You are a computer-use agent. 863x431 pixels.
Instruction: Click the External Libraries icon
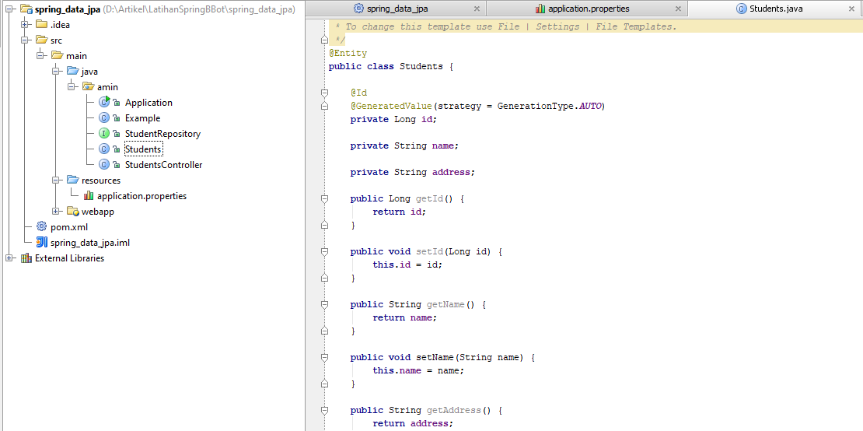click(x=26, y=258)
